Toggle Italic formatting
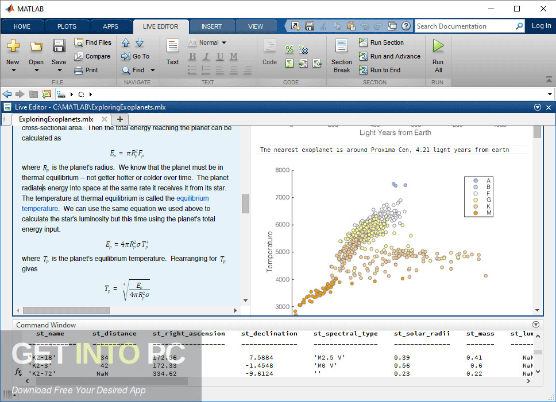The width and height of the screenshot is (556, 402). [x=206, y=56]
